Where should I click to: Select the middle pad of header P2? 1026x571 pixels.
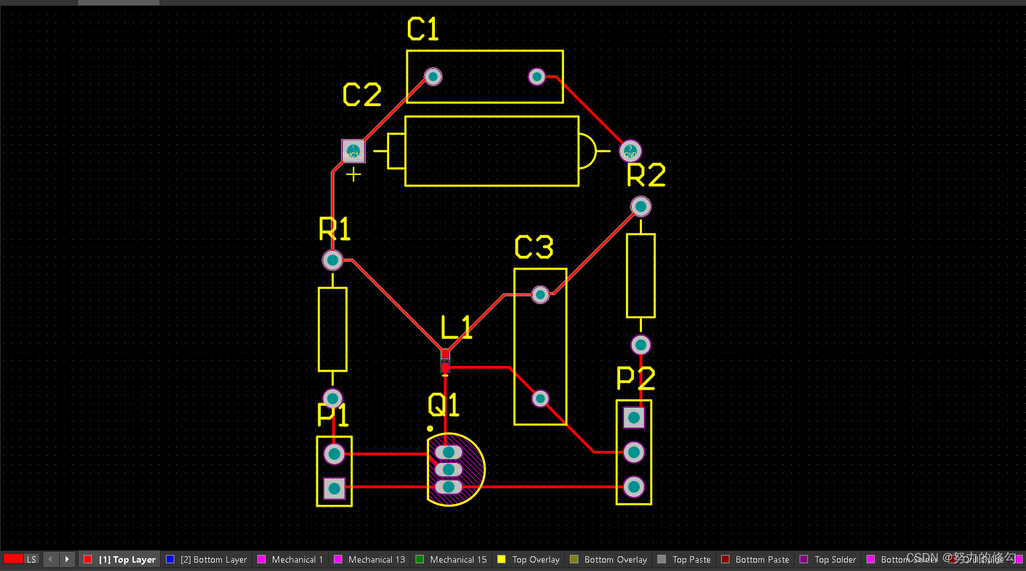coord(634,453)
